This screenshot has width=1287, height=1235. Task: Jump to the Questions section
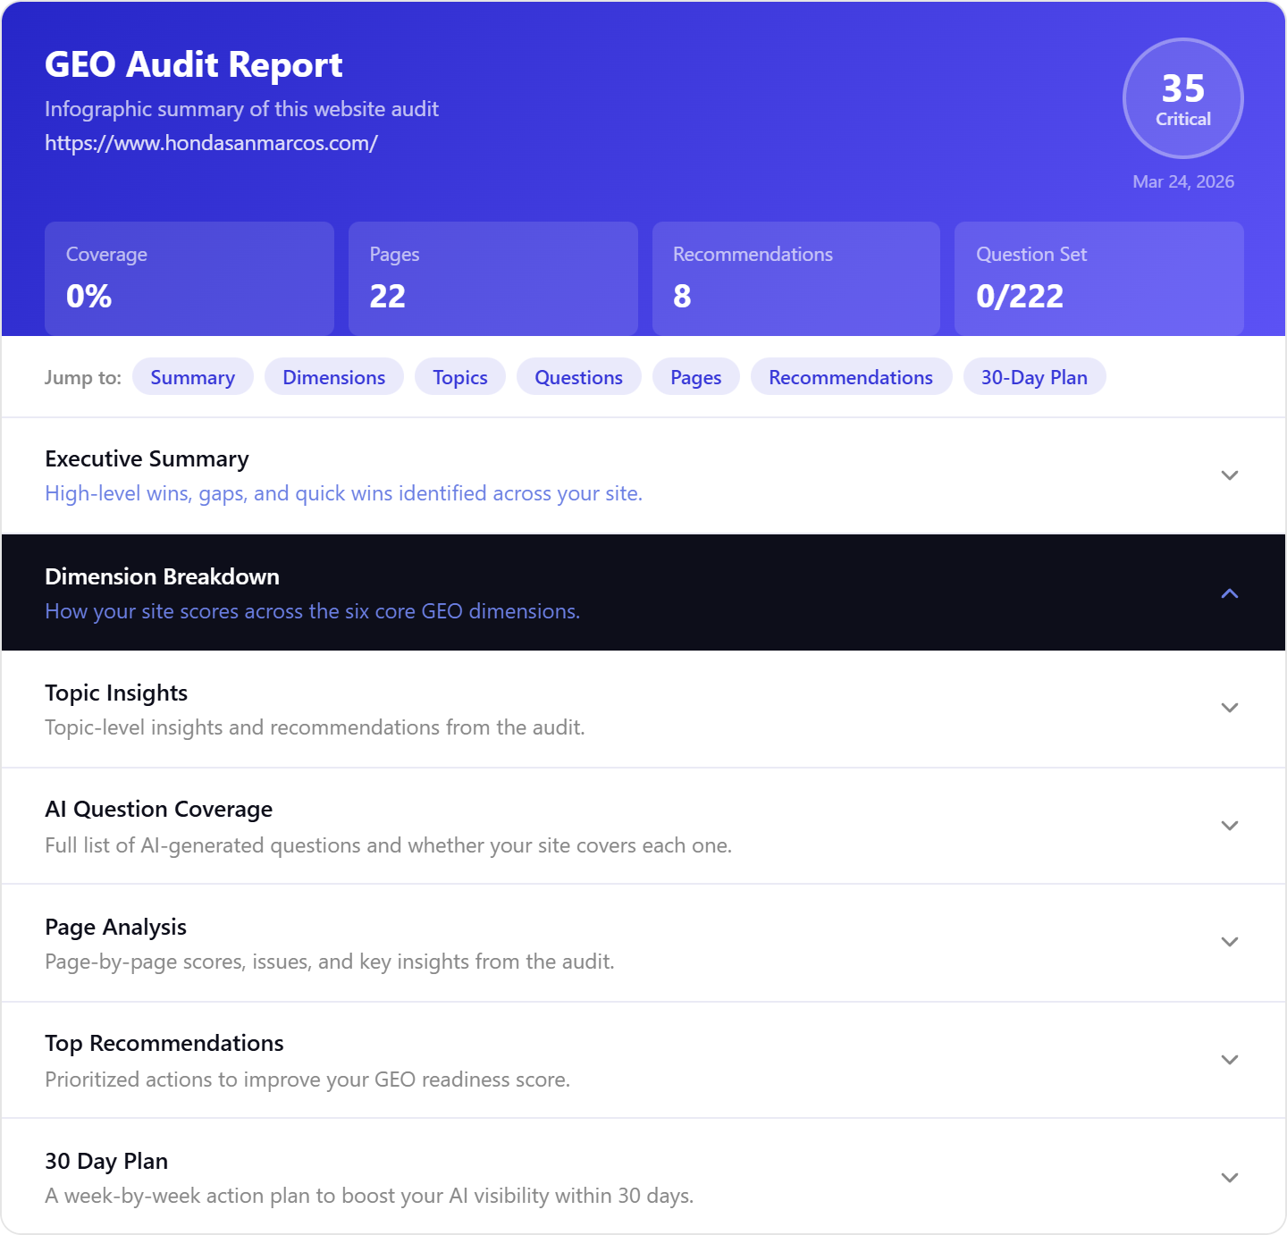579,377
